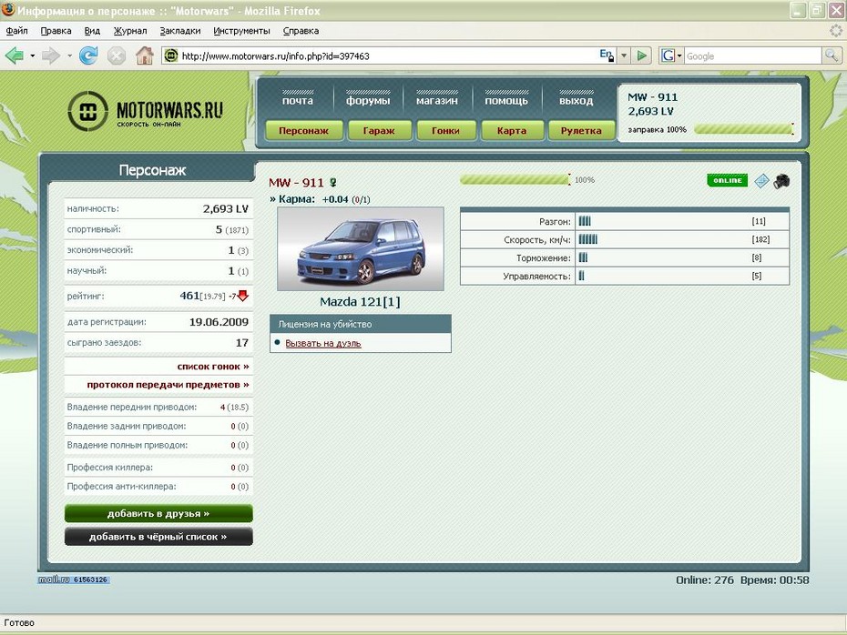Click the magnifier search button
Image resolution: width=847 pixels, height=635 pixels.
click(x=832, y=55)
